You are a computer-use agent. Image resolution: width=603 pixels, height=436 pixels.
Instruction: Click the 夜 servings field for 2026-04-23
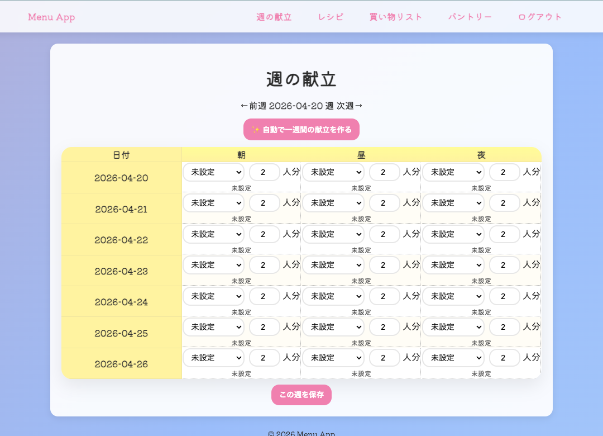504,265
